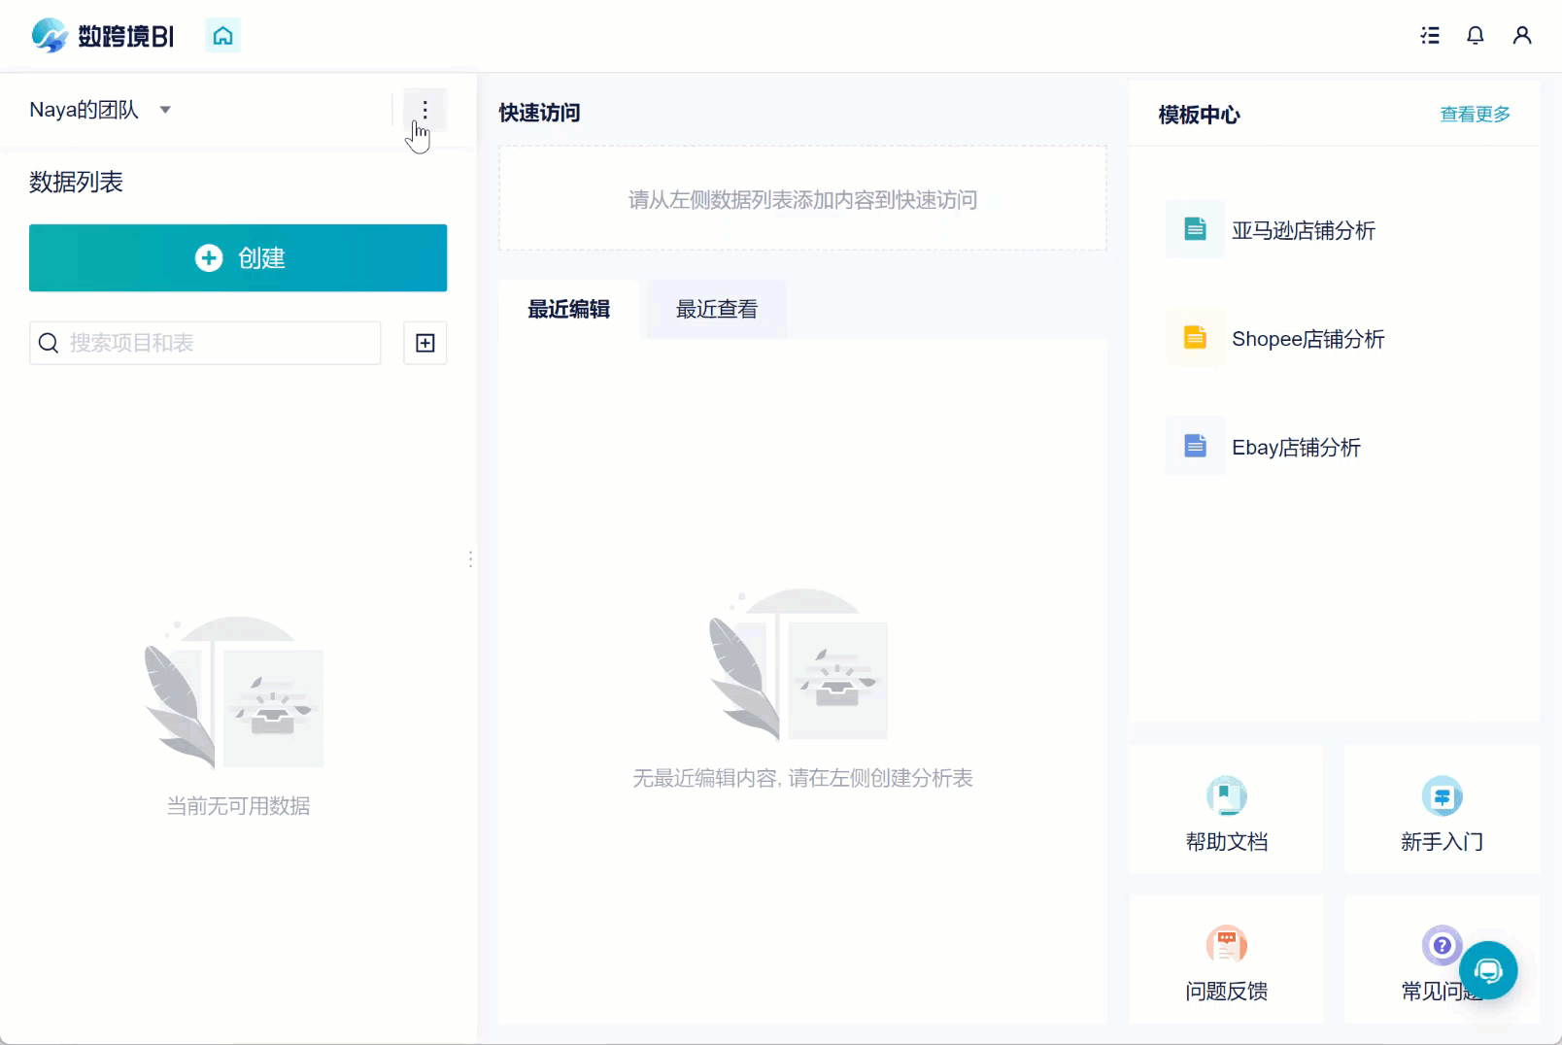The height and width of the screenshot is (1045, 1562).
Task: Click the sidebar collapse drag handle
Action: pyautogui.click(x=471, y=558)
